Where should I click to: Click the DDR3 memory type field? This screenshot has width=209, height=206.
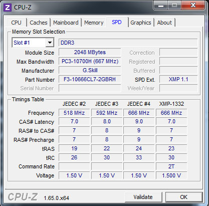coord(128,43)
